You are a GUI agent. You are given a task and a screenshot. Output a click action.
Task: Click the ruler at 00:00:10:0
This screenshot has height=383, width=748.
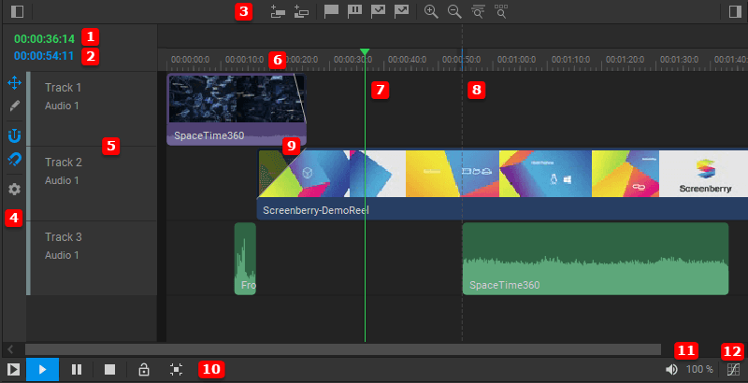(244, 60)
